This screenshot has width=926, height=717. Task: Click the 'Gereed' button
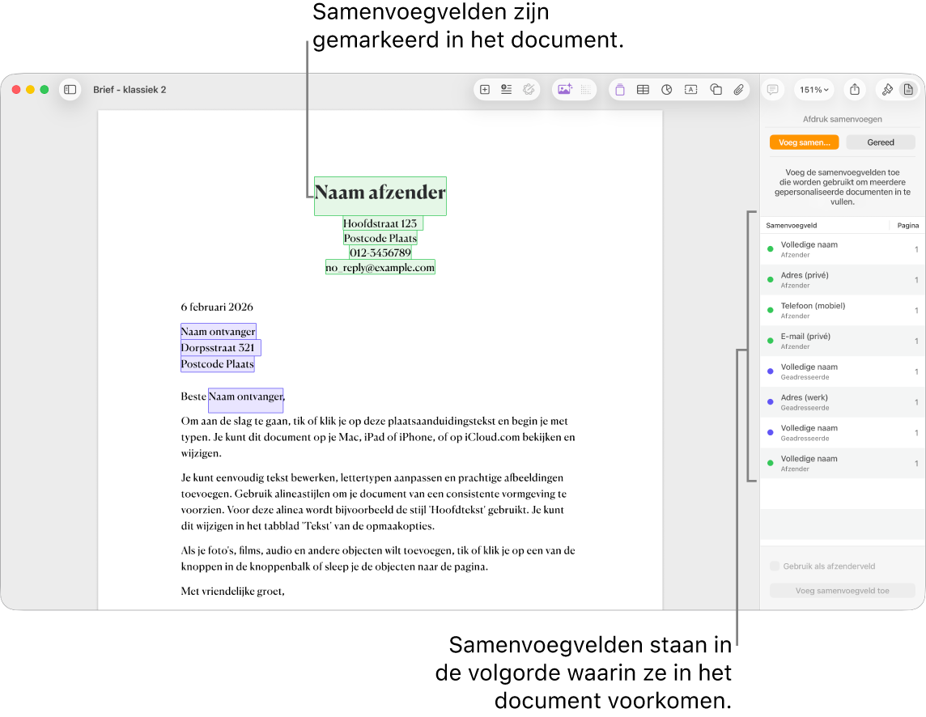(881, 142)
